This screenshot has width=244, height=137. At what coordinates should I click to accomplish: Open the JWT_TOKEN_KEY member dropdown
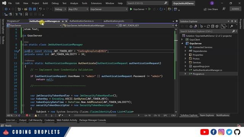coord(146,25)
